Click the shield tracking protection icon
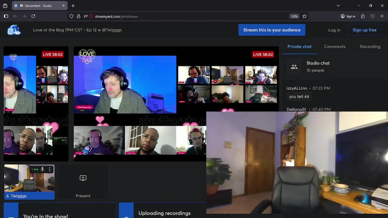Screen dimensions: 388x218 72,16
